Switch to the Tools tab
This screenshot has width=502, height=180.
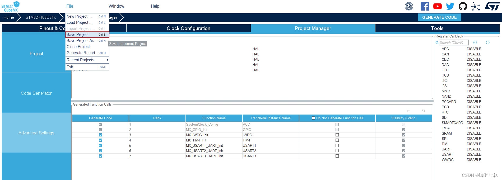click(437, 28)
